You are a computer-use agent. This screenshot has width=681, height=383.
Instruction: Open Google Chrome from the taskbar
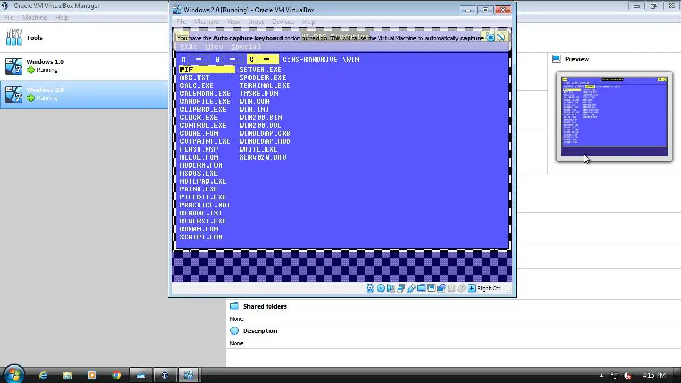click(117, 375)
